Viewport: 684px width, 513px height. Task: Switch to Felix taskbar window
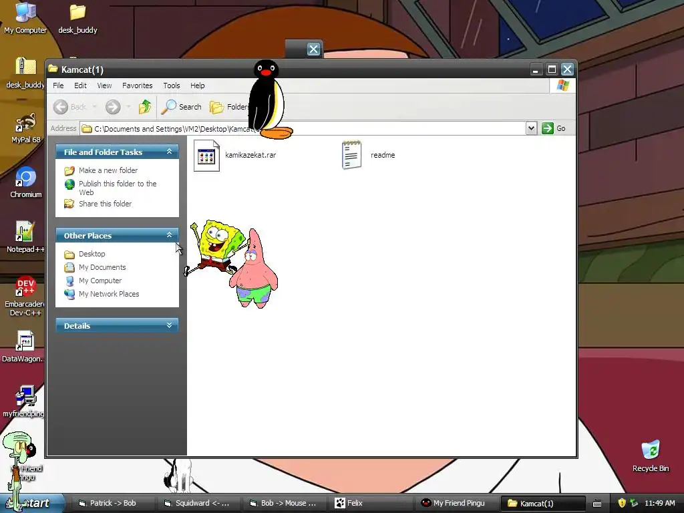point(369,503)
